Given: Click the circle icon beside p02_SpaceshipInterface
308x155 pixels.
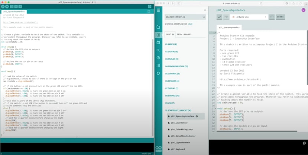Looking at the screenshot, I should 197,116.
